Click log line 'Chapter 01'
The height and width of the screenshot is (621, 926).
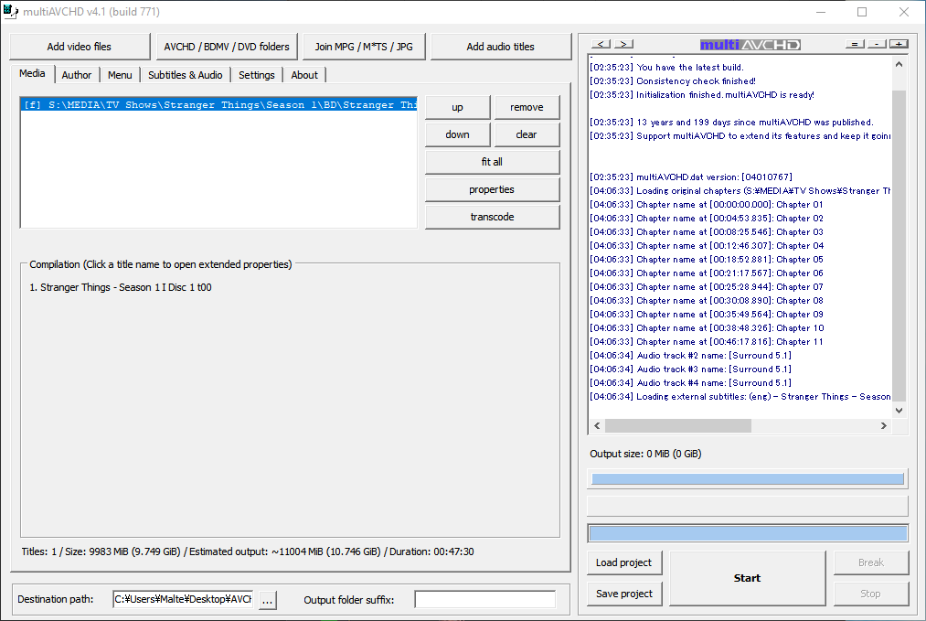pyautogui.click(x=707, y=205)
